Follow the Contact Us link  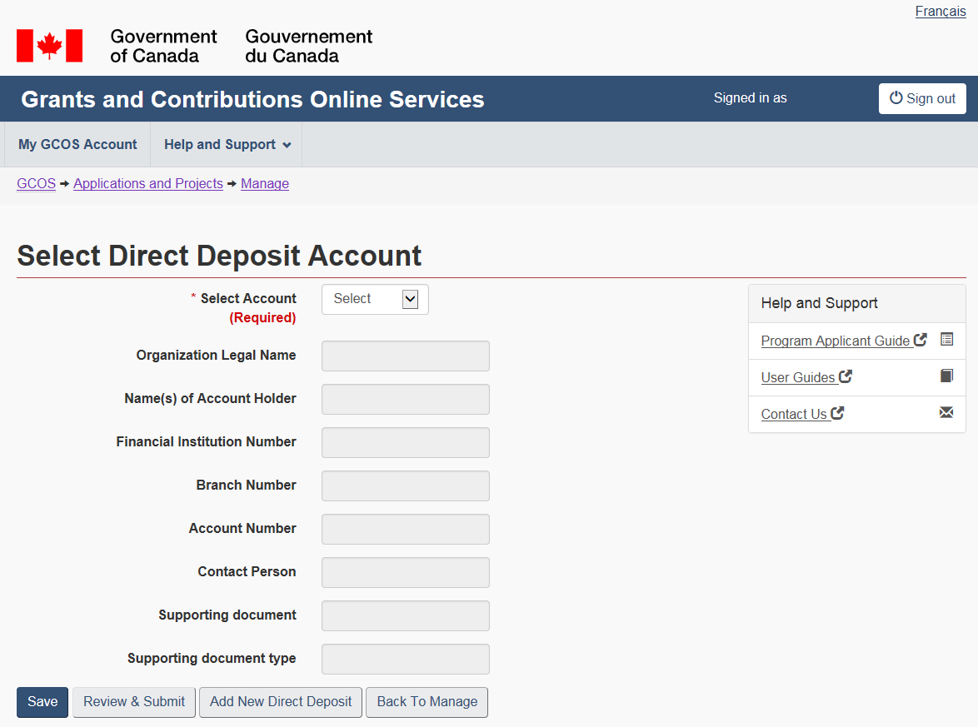point(794,414)
